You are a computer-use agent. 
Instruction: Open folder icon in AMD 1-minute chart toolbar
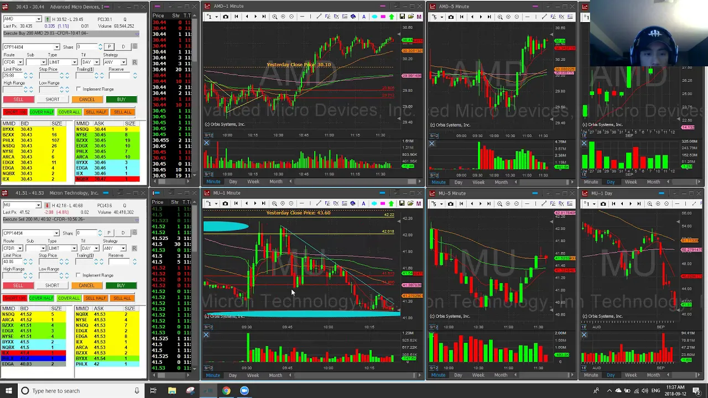410,17
